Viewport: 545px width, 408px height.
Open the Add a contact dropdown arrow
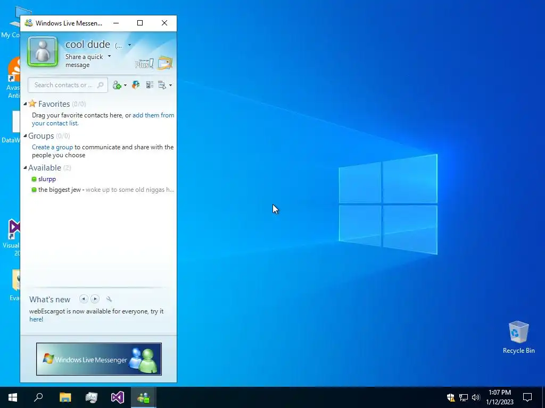click(x=125, y=86)
